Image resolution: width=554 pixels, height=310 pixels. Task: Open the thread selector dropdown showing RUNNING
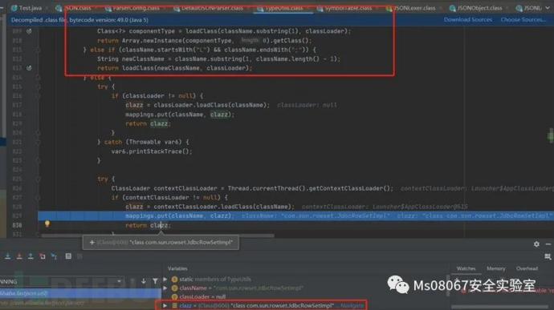tap(62, 281)
